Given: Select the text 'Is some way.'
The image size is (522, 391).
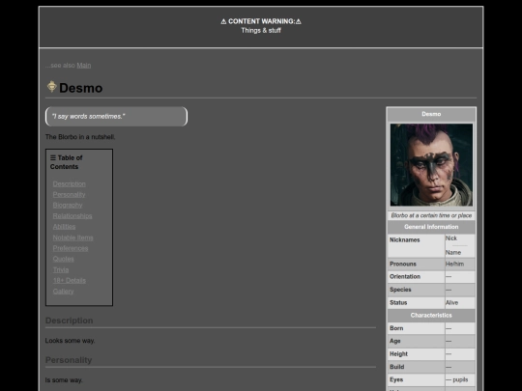Looking at the screenshot, I should tap(64, 380).
